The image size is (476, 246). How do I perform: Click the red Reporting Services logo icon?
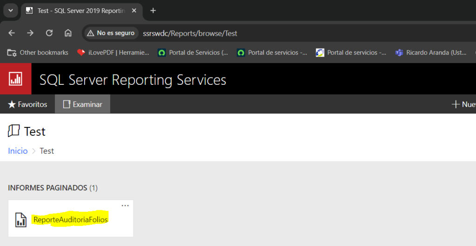pyautogui.click(x=15, y=79)
